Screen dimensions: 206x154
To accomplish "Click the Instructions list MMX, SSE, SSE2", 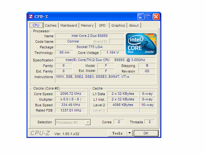I will 105,78.
